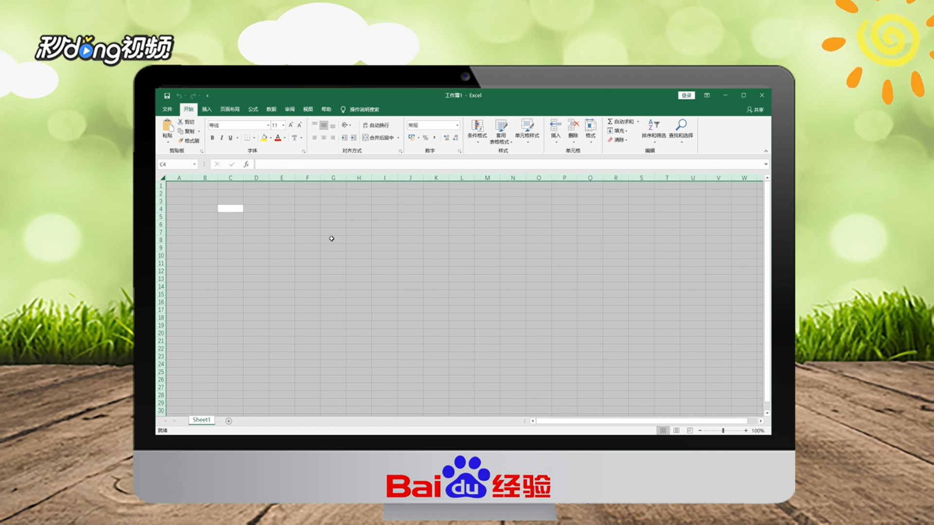Click the Comma Style icon
The width and height of the screenshot is (934, 525).
pos(434,138)
